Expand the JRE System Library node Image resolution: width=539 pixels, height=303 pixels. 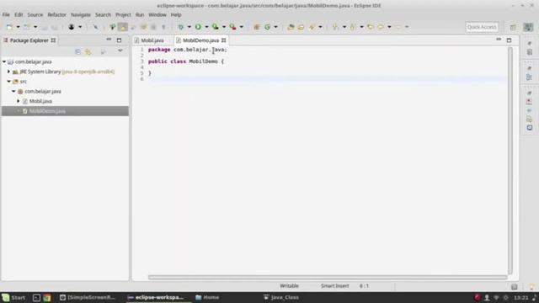(9, 72)
